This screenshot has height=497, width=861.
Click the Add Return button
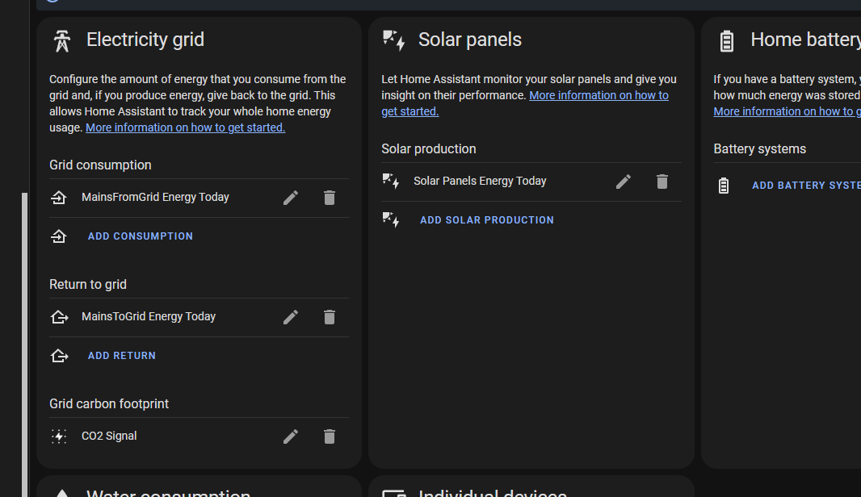pos(122,356)
